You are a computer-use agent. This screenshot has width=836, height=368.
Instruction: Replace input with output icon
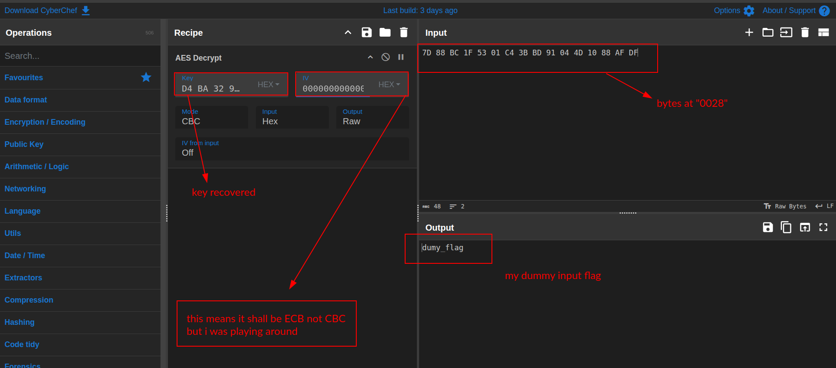(805, 227)
